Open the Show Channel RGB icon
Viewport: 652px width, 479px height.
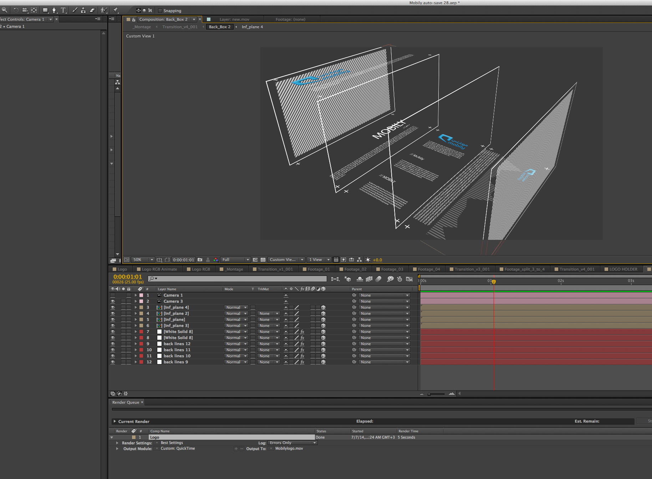pos(216,259)
